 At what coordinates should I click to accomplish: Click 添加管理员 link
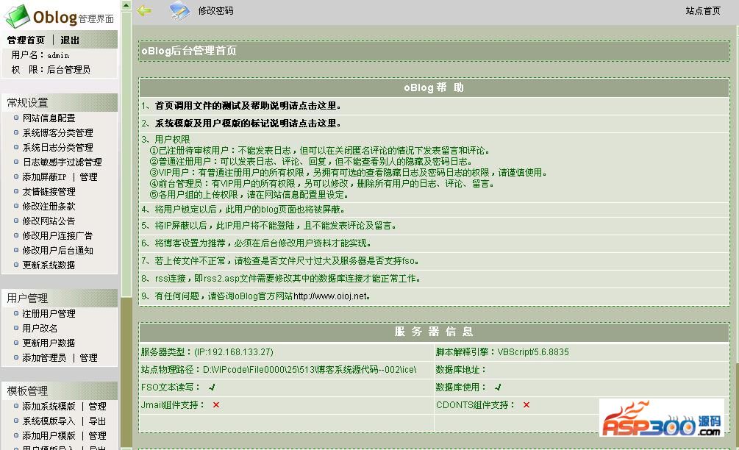coord(44,357)
